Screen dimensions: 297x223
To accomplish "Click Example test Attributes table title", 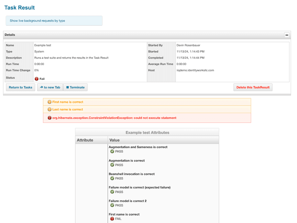I will (x=148, y=132).
